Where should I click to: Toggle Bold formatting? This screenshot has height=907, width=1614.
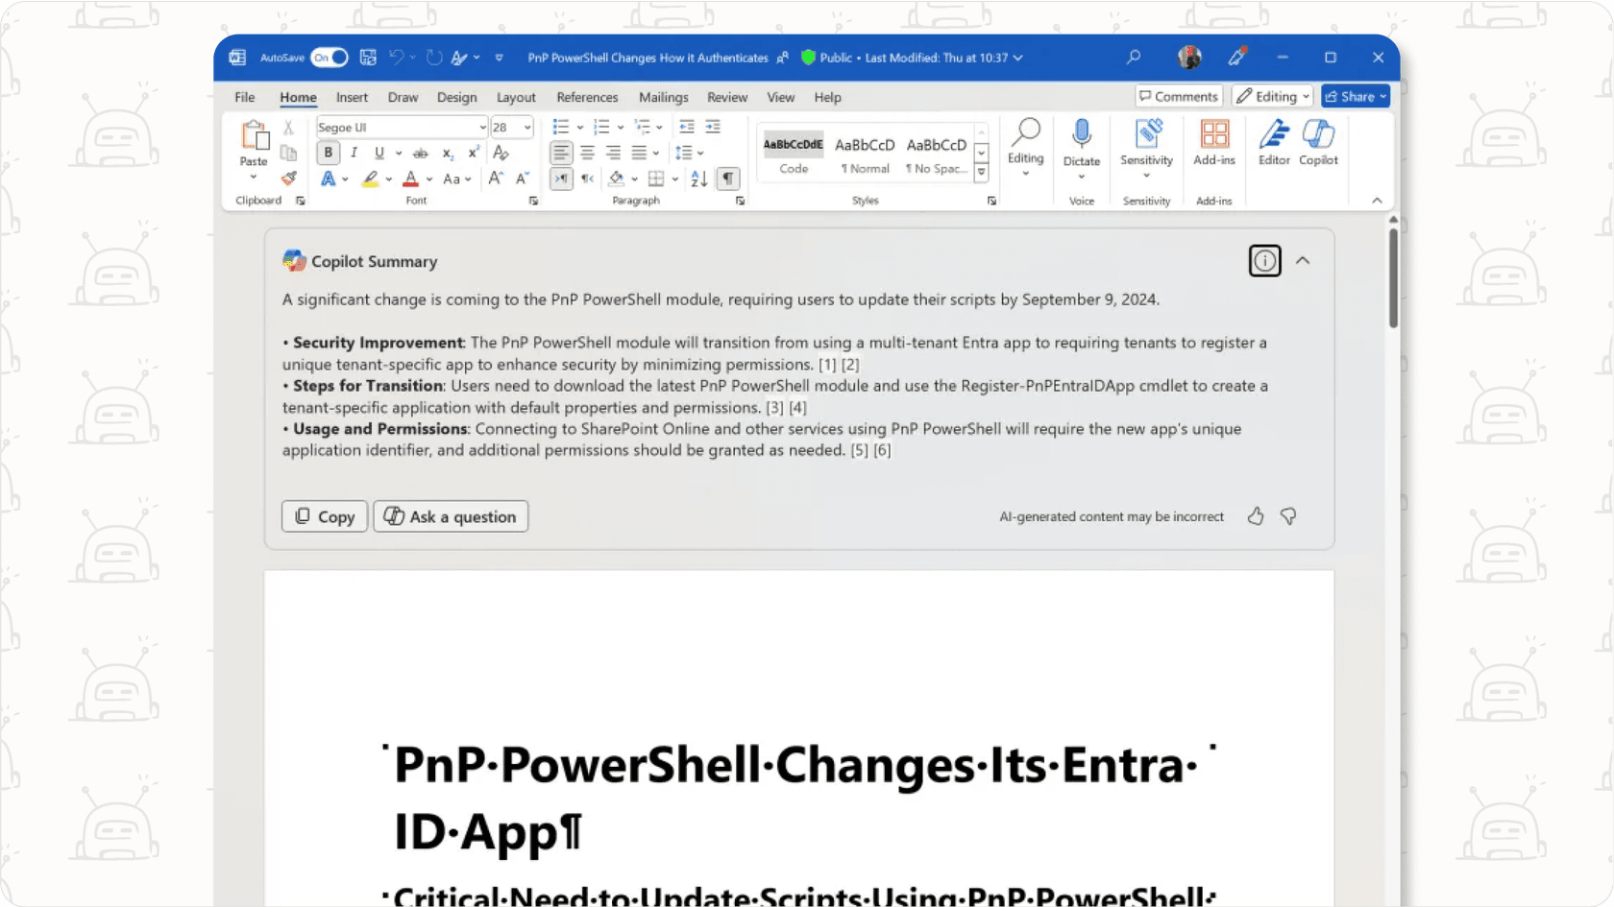tap(329, 153)
